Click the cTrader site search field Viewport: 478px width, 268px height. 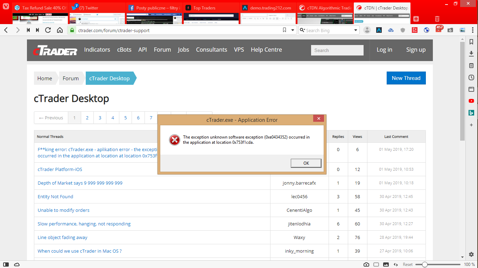(337, 50)
